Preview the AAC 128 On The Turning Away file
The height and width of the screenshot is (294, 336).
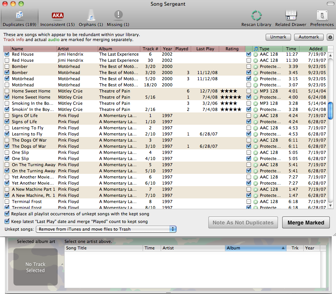click(x=255, y=165)
